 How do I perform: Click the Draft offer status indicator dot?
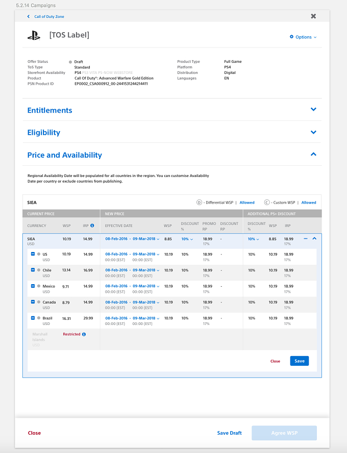70,62
